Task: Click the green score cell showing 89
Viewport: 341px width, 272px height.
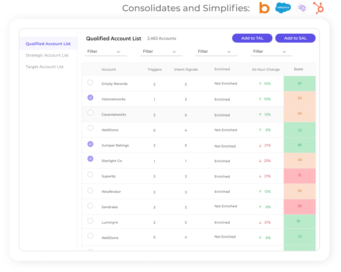Action: 300,145
